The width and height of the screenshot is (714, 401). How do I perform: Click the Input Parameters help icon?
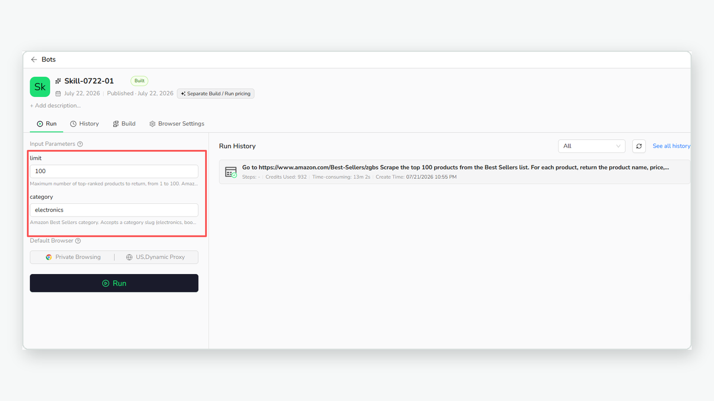tap(80, 144)
